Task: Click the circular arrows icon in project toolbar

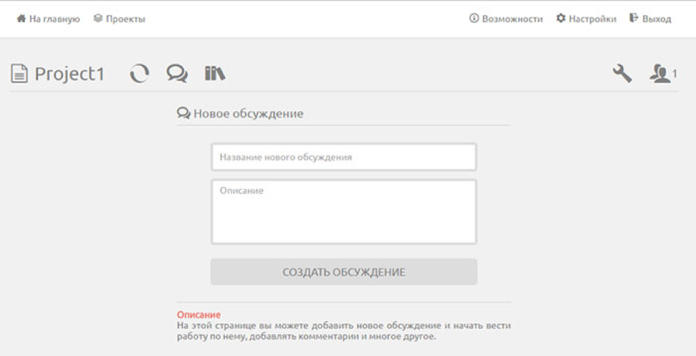Action: (139, 73)
